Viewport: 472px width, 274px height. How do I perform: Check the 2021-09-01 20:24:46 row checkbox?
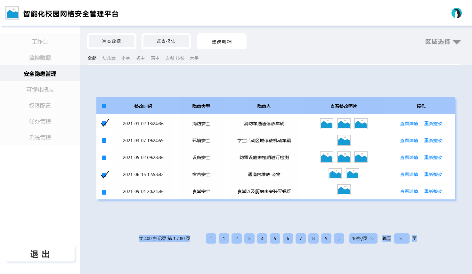(104, 192)
